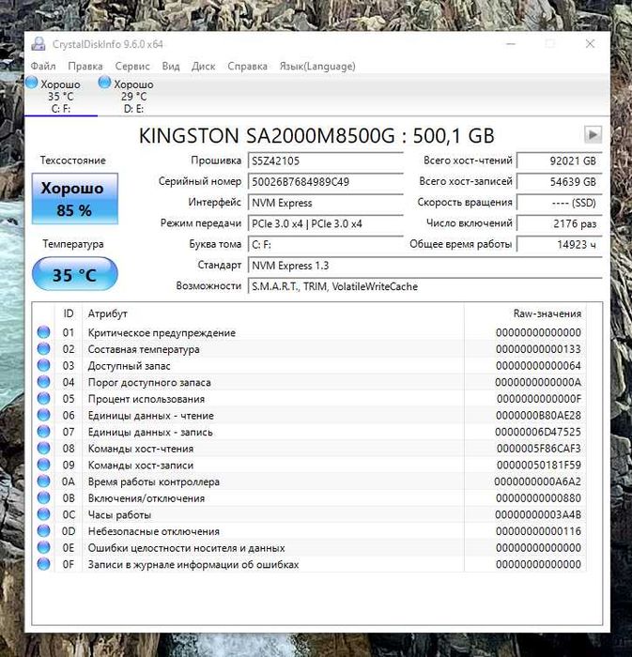Click status circle of Записи в журнале row

point(43,564)
